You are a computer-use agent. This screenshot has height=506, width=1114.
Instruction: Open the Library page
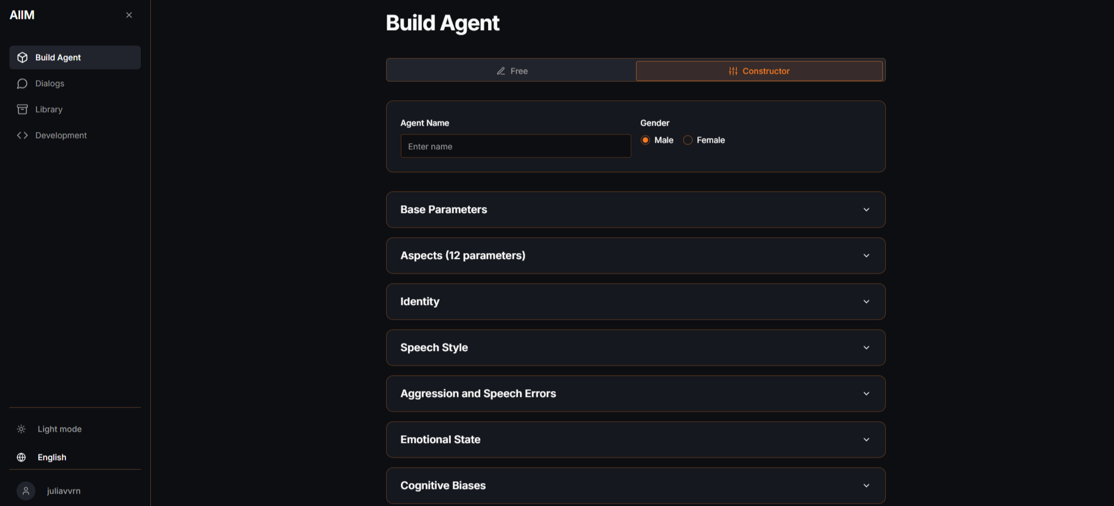pyautogui.click(x=75, y=109)
